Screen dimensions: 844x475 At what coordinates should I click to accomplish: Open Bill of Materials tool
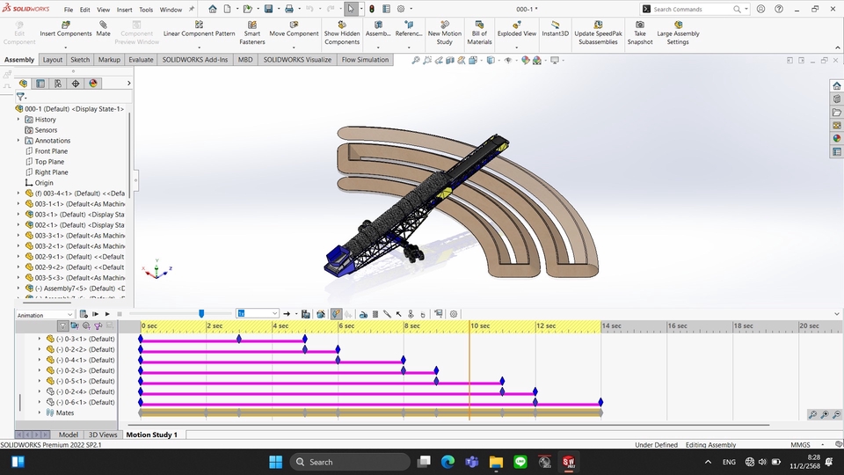click(x=479, y=25)
